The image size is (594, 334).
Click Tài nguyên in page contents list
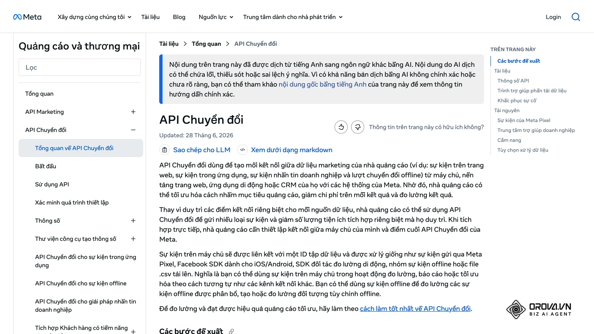pos(507,111)
